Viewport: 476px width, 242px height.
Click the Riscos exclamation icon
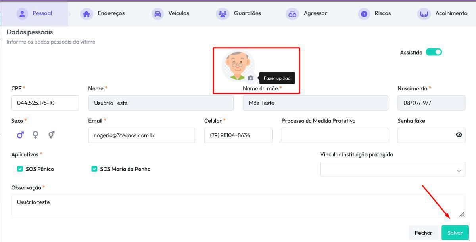pos(364,14)
